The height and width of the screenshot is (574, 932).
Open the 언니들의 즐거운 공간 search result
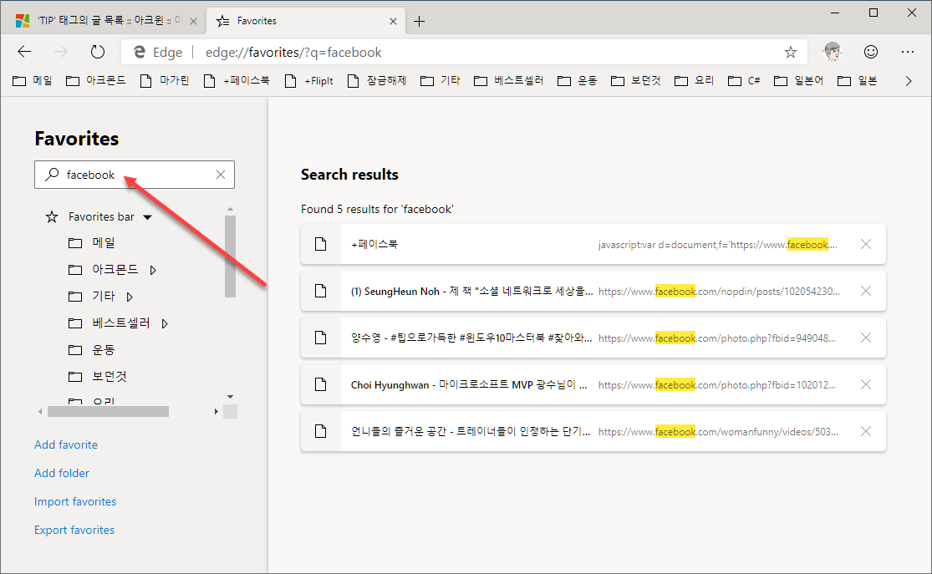click(x=593, y=431)
